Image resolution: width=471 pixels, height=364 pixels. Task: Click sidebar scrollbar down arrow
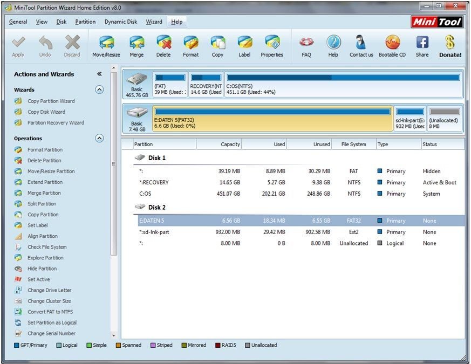click(114, 335)
